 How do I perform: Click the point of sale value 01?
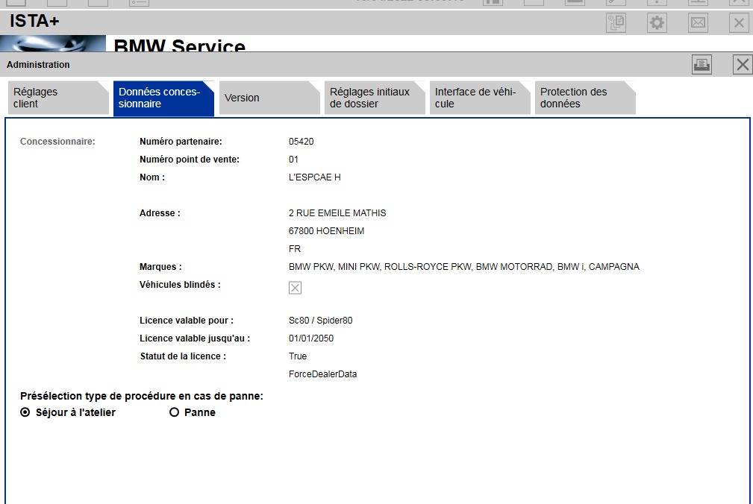coord(293,160)
